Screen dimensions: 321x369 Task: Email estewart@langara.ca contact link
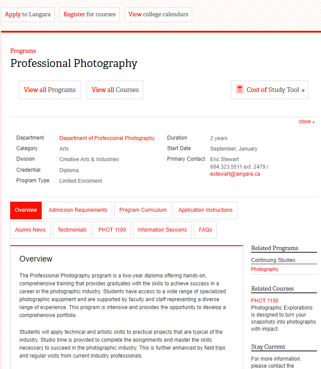(235, 174)
